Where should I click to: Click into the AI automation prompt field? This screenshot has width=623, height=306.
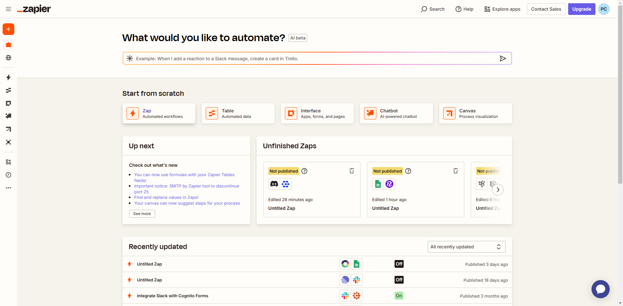pos(311,59)
